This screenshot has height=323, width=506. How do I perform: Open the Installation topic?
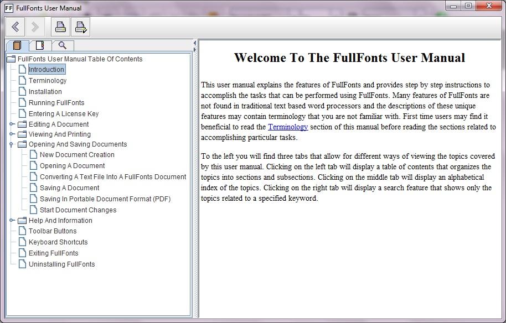click(45, 92)
